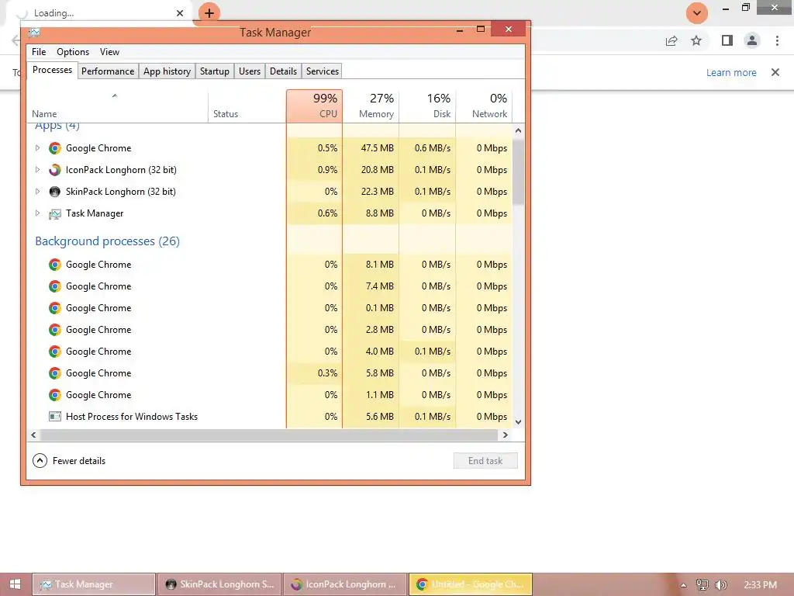Image resolution: width=794 pixels, height=596 pixels.
Task: Sort by Status column header
Action: 247,106
